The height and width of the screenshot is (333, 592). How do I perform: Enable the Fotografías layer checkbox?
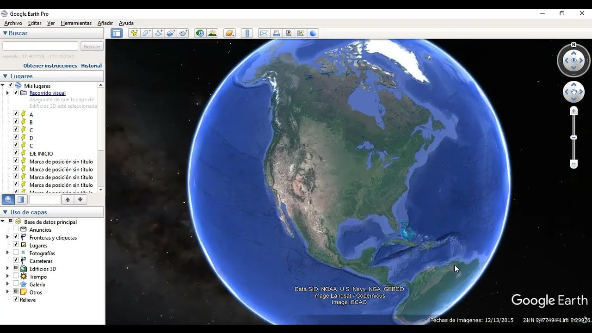[16, 253]
